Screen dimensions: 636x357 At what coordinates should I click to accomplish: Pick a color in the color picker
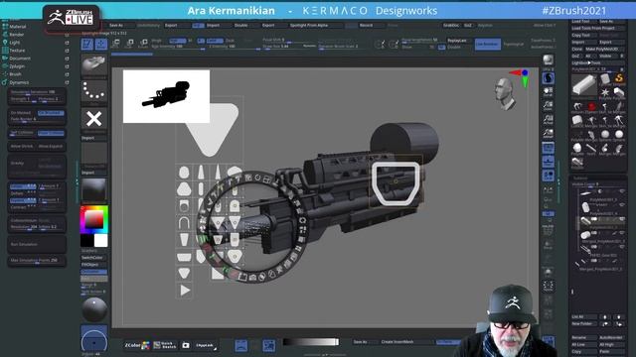93,219
